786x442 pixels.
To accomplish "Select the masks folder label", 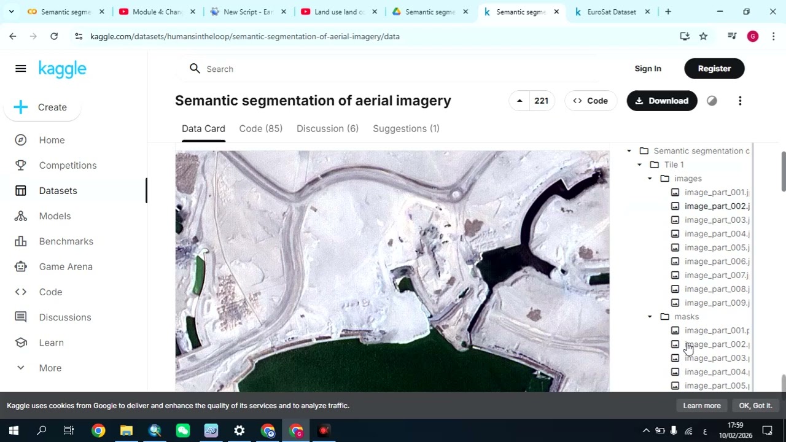I will point(687,317).
